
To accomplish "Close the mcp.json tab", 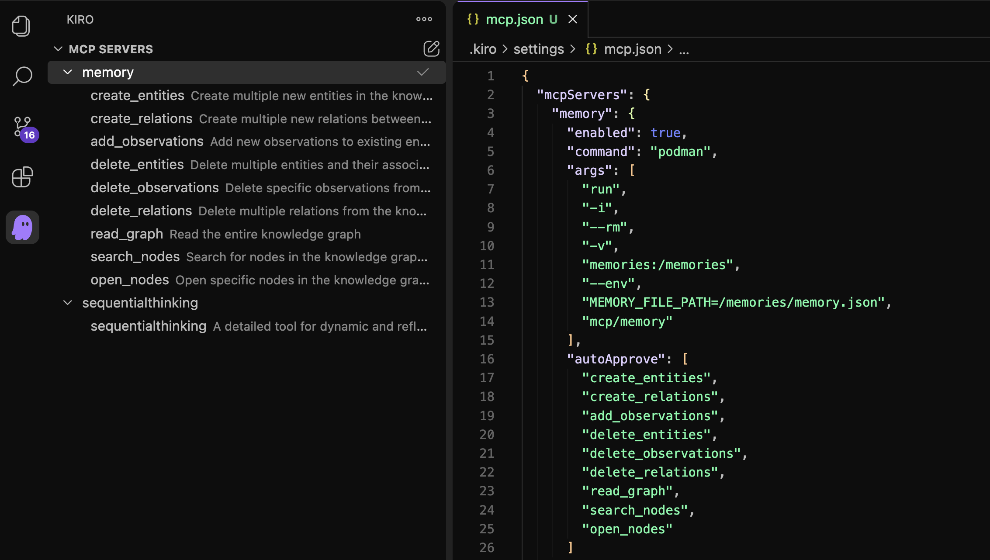I will (x=572, y=19).
